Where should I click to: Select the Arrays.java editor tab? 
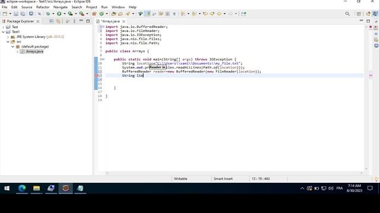[x=110, y=21]
